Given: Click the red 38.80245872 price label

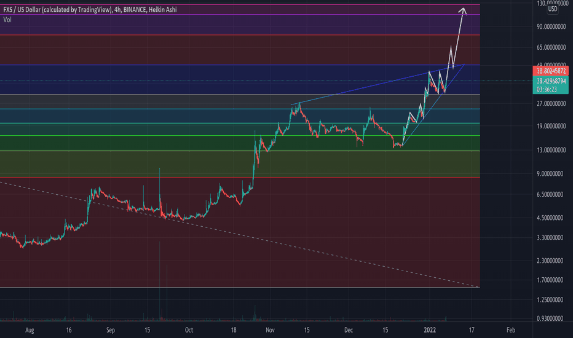Looking at the screenshot, I should [x=551, y=71].
